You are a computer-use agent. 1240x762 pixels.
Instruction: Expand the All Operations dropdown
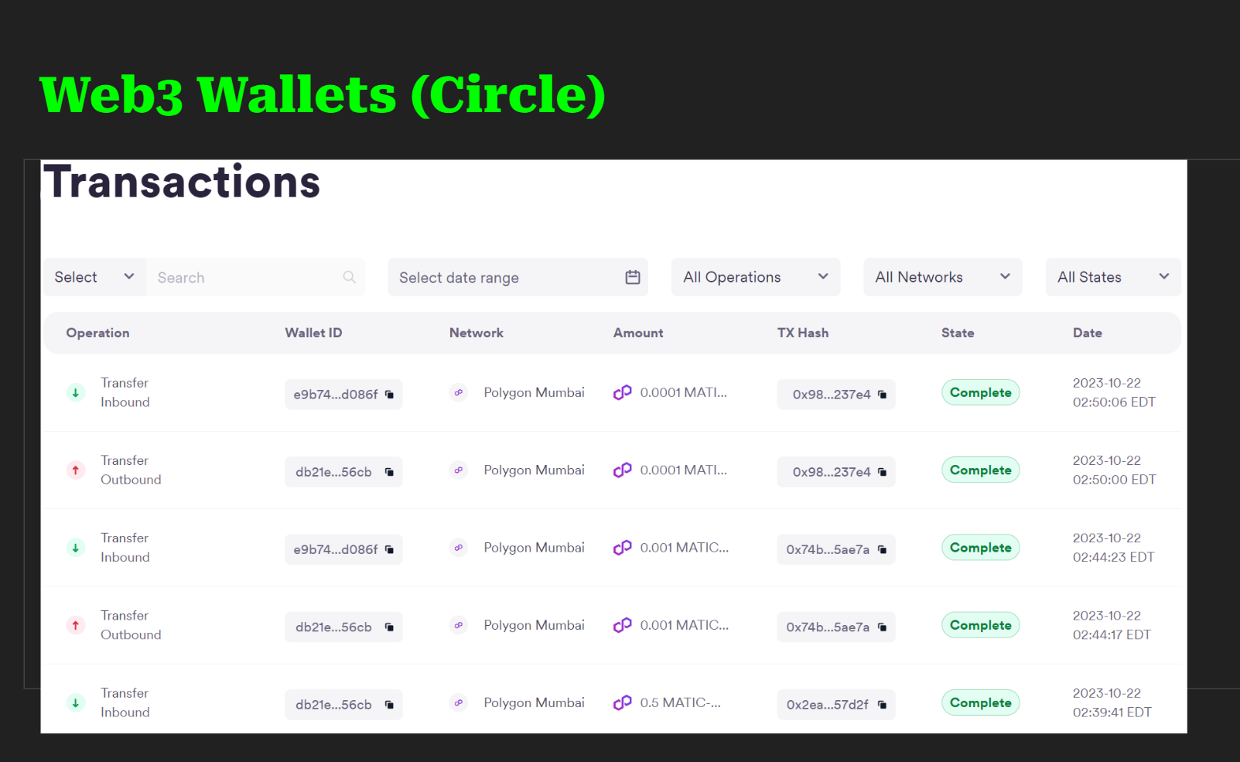(756, 277)
